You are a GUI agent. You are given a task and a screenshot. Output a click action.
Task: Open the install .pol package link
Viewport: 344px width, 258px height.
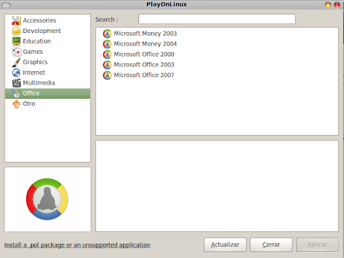77,245
